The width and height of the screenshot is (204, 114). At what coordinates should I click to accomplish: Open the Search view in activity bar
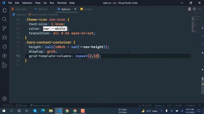tap(4, 19)
